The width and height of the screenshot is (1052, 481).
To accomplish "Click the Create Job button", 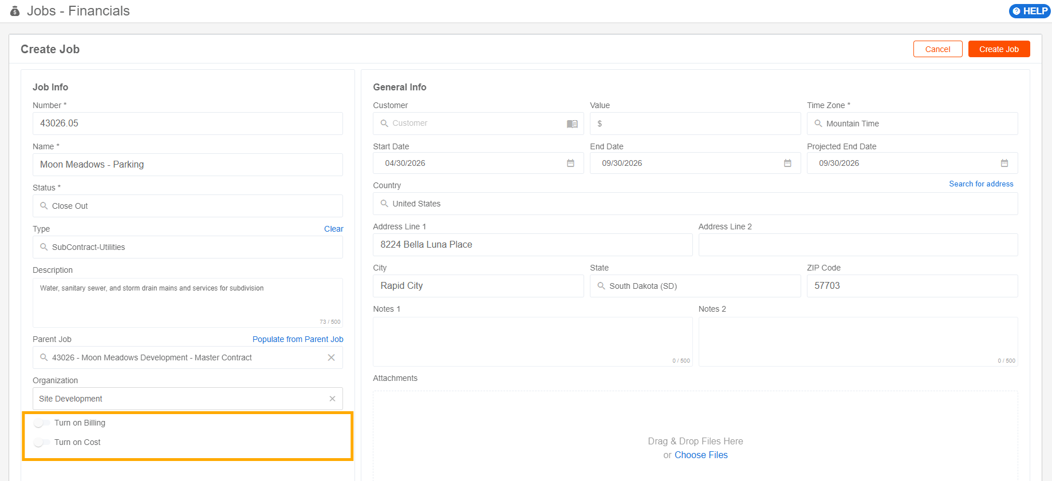I will (x=999, y=49).
